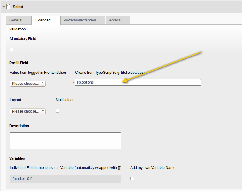This screenshot has width=242, height=191.
Task: Focus the TypoScript field containing lib.options
Action: tap(137, 82)
